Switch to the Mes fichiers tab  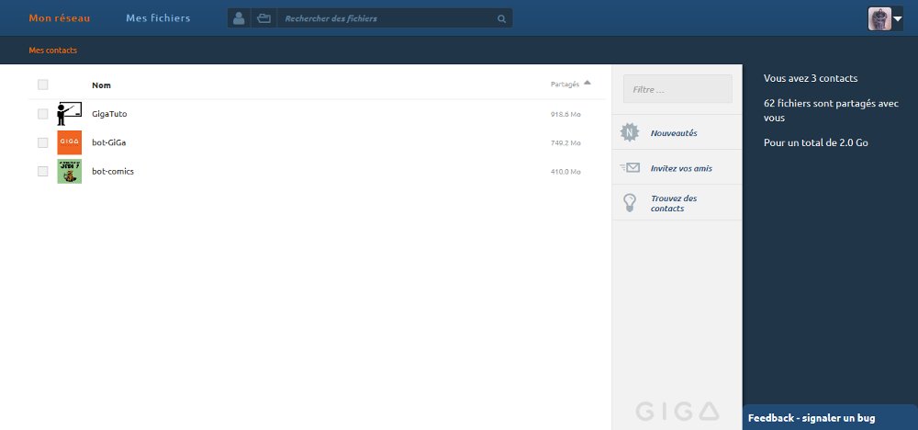coord(158,18)
